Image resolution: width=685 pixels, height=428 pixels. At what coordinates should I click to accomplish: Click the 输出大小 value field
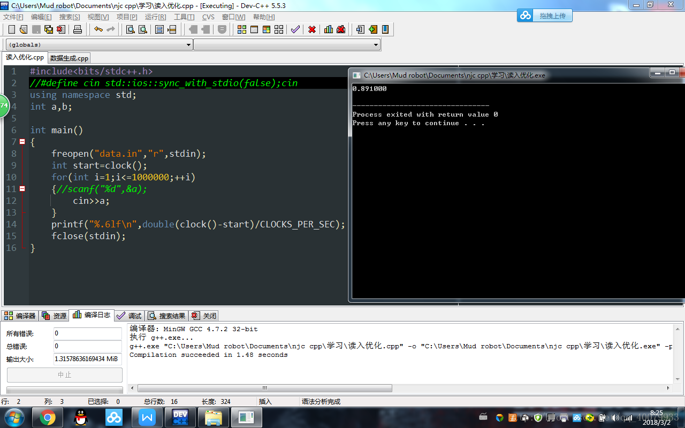point(88,359)
